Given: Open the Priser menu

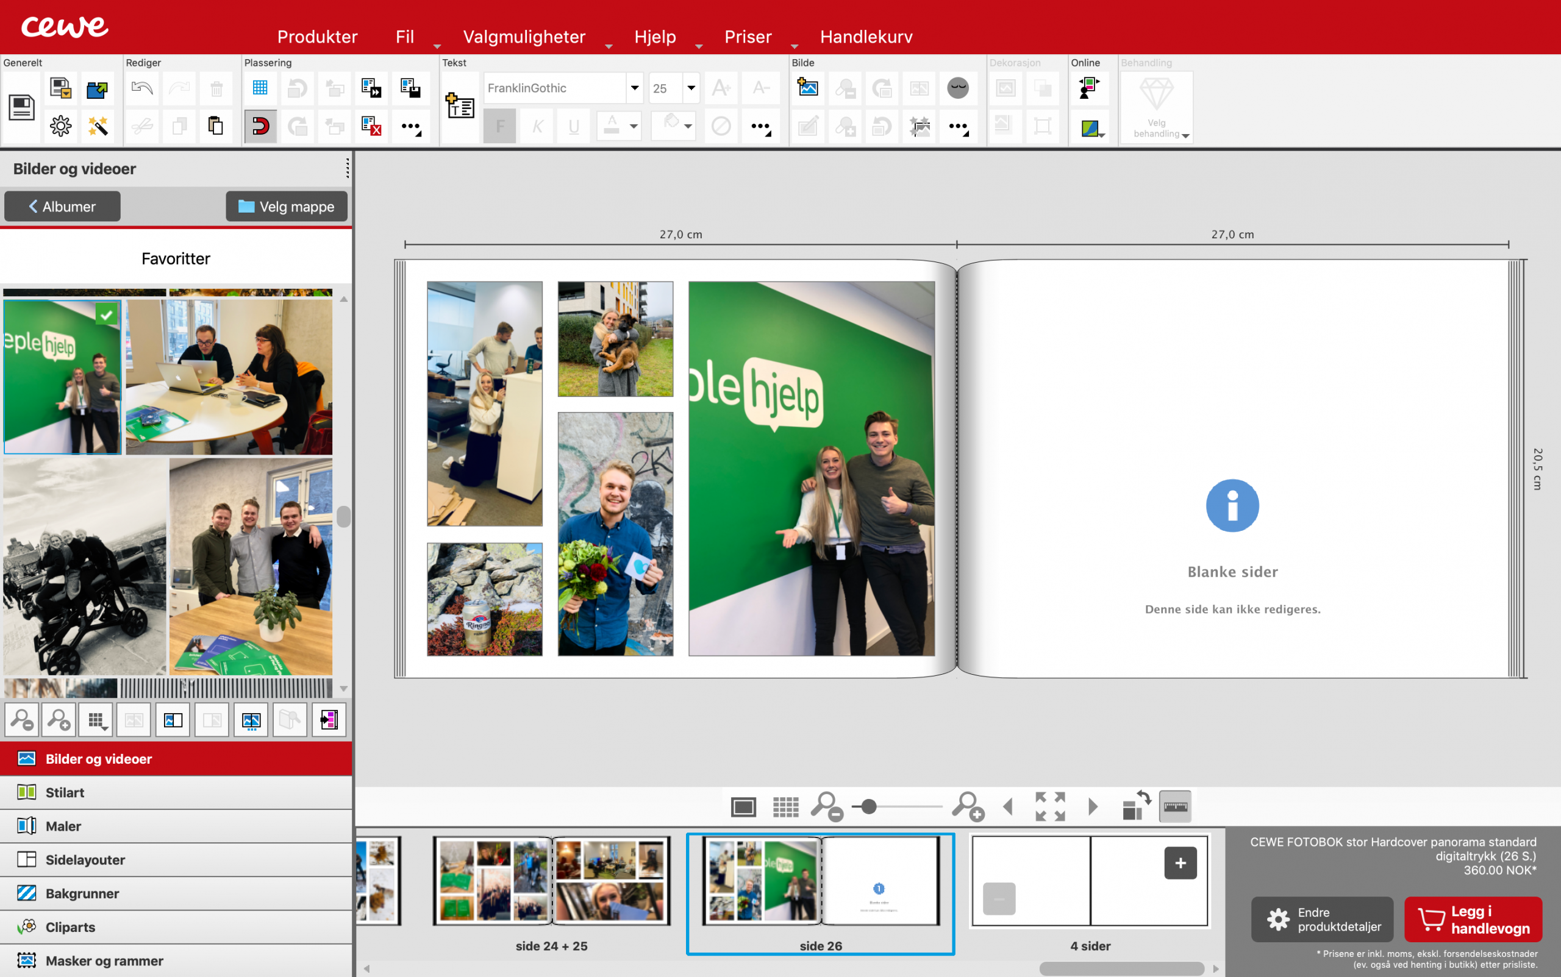Looking at the screenshot, I should click(748, 37).
